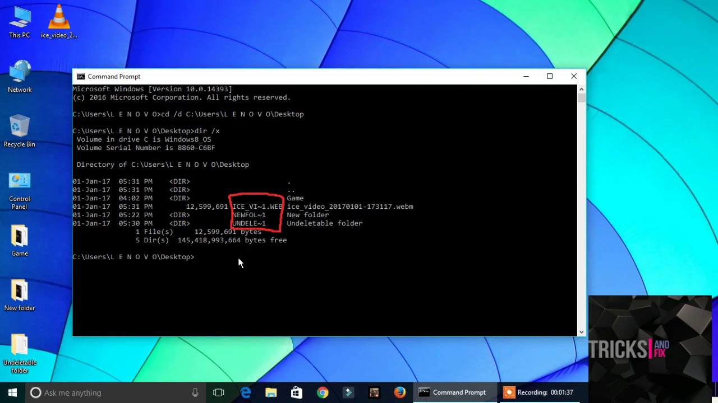The width and height of the screenshot is (718, 403).
Task: Click 'Volume Serial Number is 8860-C6BF' line
Action: pyautogui.click(x=146, y=148)
